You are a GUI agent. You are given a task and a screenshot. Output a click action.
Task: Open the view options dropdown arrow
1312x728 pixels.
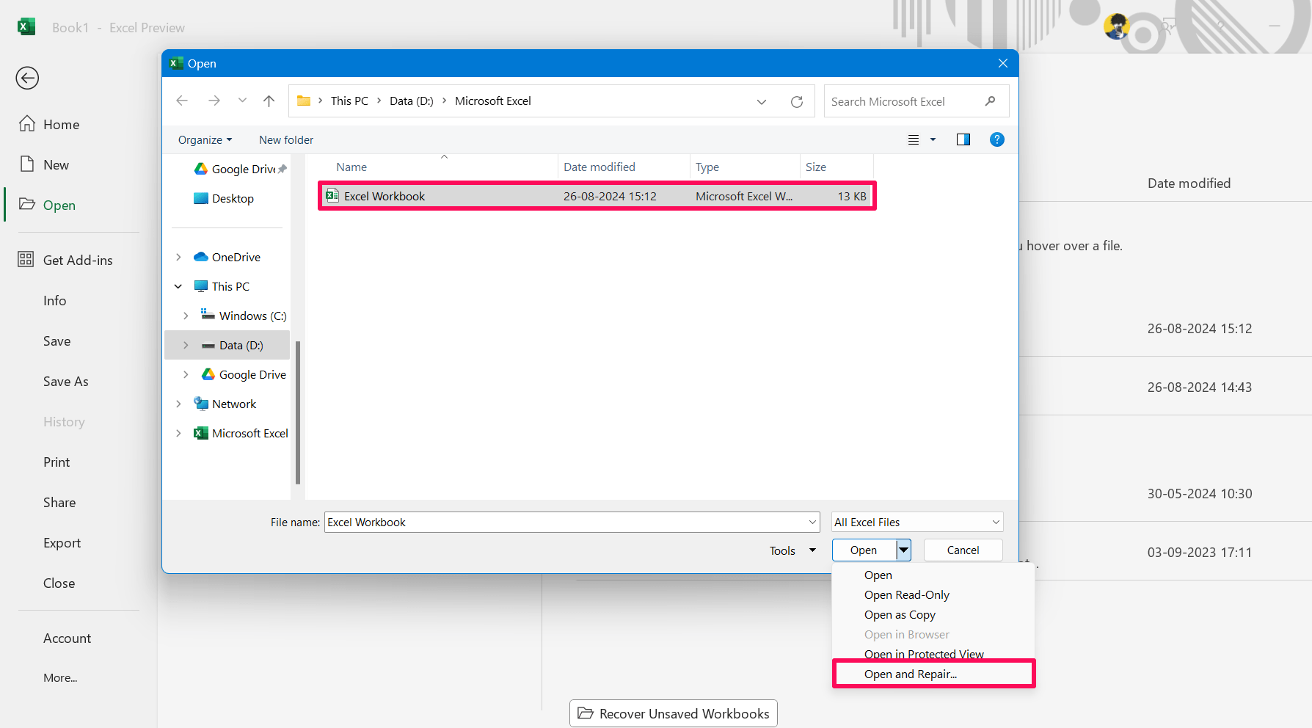coord(933,139)
